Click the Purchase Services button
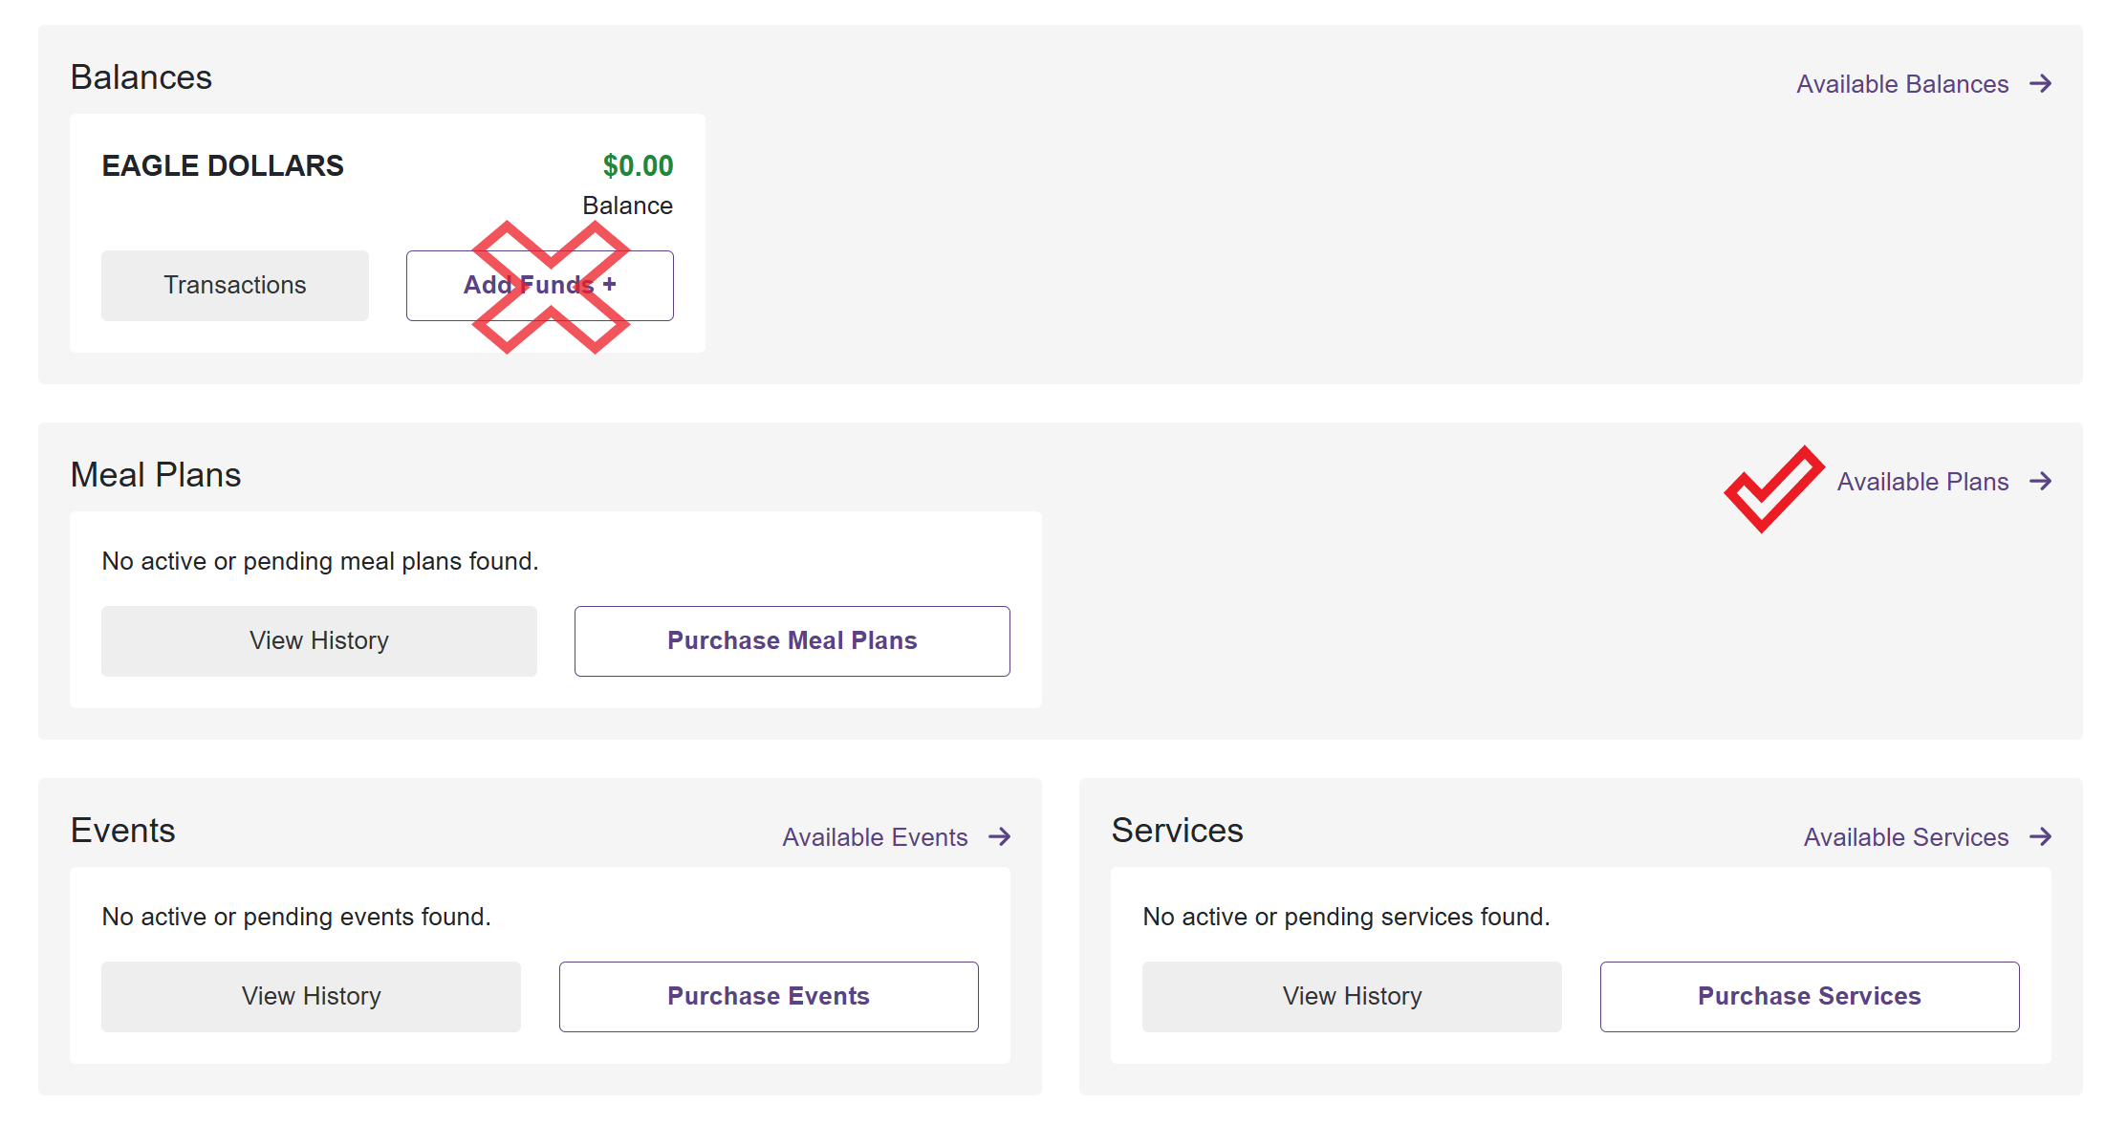The image size is (2127, 1125). pos(1809,997)
